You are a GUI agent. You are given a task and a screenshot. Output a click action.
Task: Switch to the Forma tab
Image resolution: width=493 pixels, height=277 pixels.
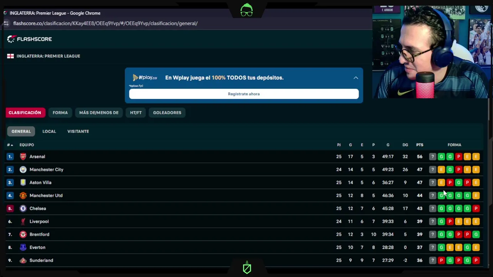(60, 113)
